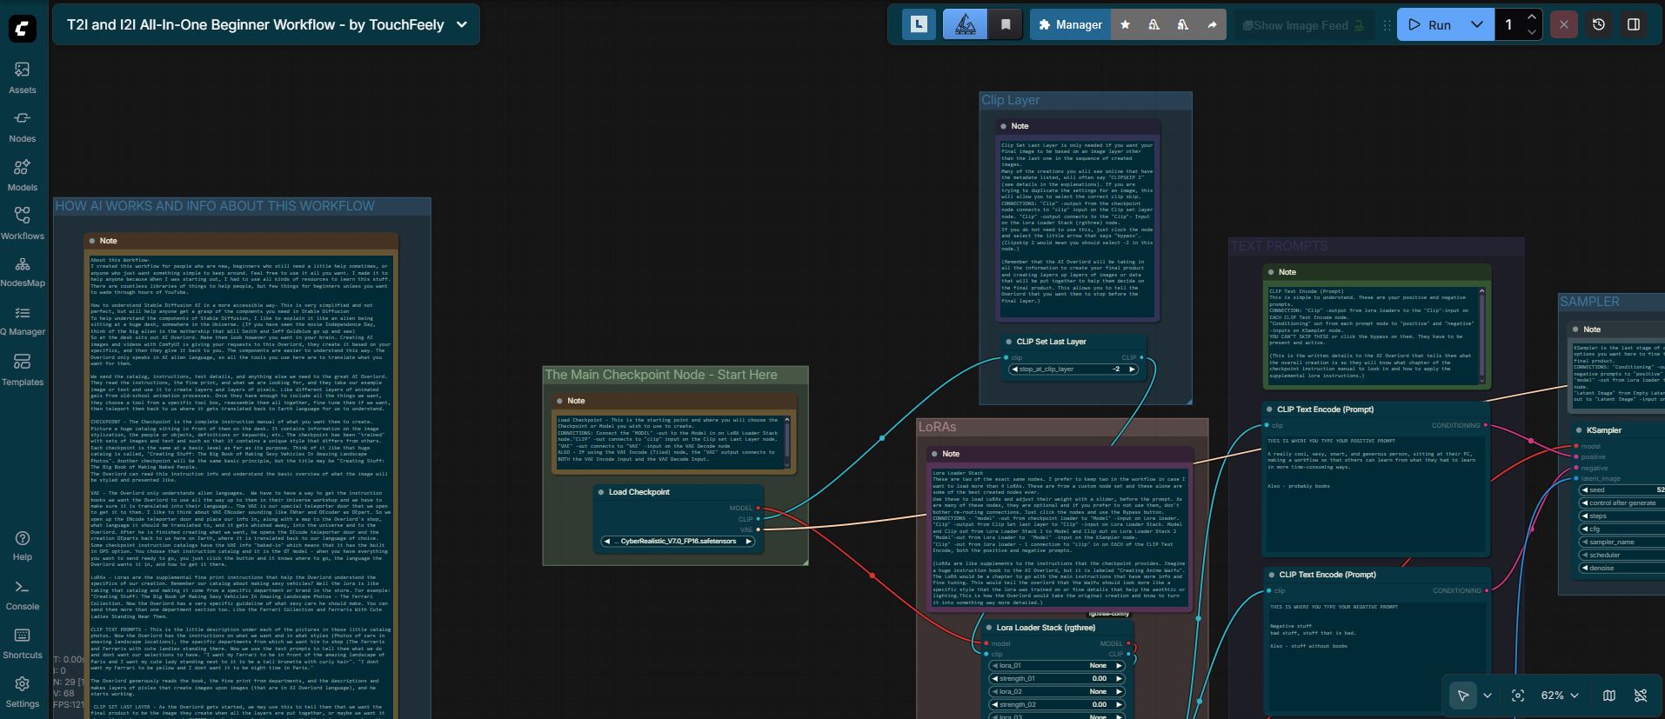Toggle the minimap display
The height and width of the screenshot is (719, 1665).
point(1609,696)
